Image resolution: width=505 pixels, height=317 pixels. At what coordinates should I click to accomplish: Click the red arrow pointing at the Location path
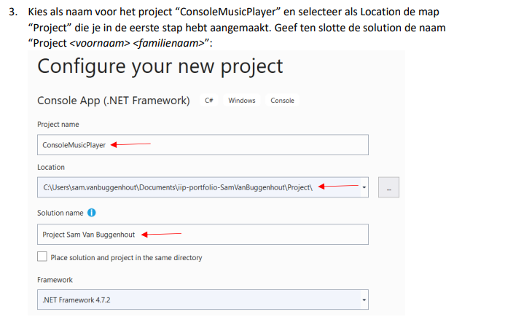338,186
